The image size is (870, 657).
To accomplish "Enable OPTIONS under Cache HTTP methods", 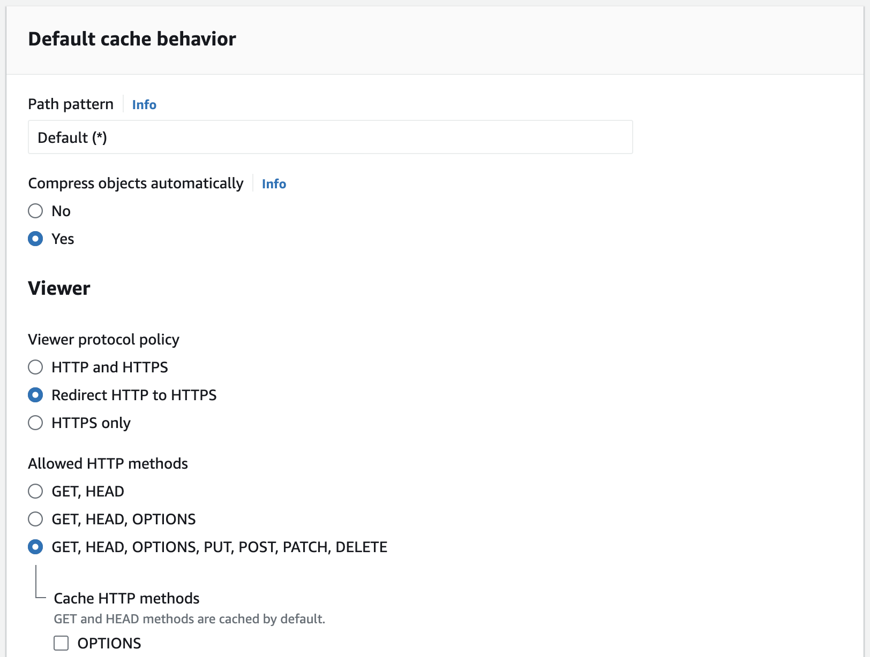I will (61, 643).
